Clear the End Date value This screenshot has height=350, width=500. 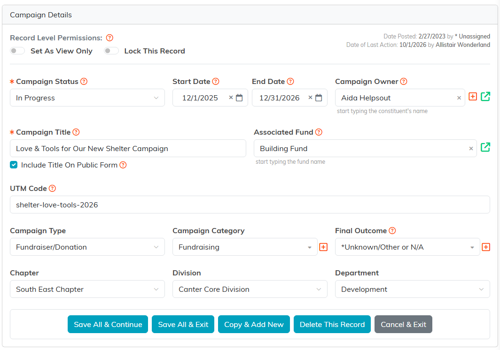click(x=310, y=98)
